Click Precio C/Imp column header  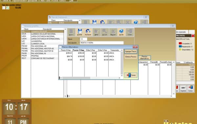click(78, 50)
